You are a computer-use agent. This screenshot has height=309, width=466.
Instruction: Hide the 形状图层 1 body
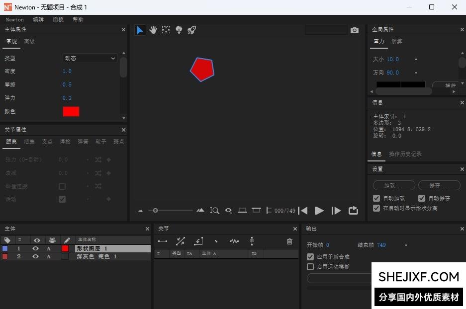[35, 248]
